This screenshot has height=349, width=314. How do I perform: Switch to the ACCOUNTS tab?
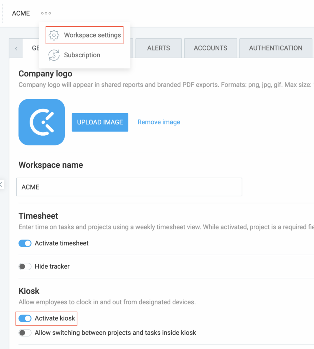pos(210,48)
